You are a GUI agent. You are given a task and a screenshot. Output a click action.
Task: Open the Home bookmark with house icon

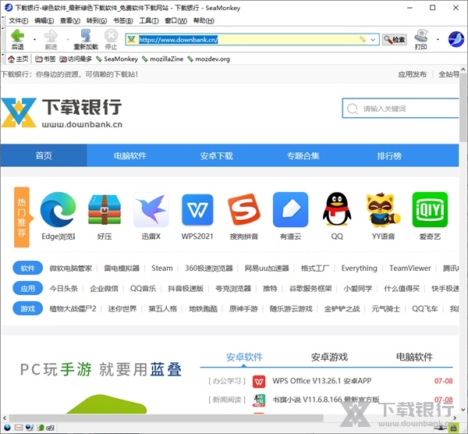18,59
